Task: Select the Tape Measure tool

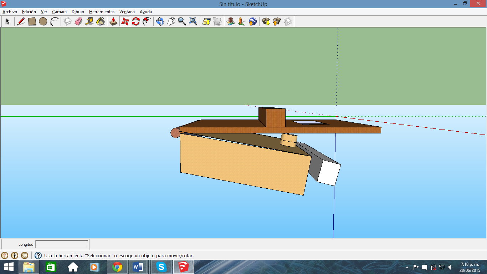Action: pyautogui.click(x=89, y=21)
